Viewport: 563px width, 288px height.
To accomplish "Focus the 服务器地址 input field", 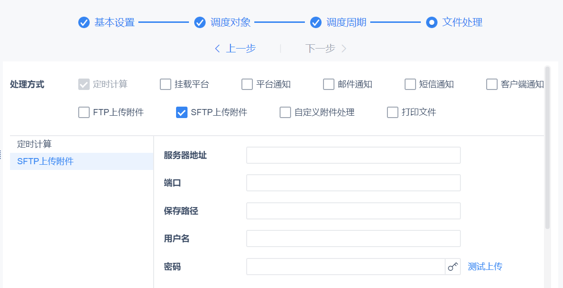I will pyautogui.click(x=353, y=155).
